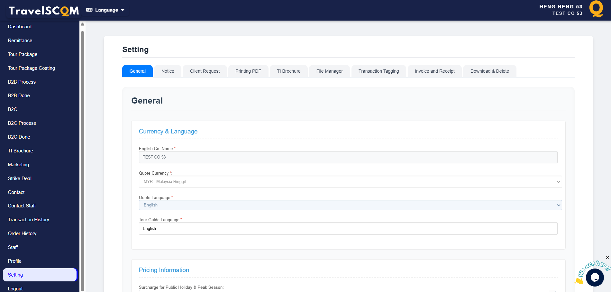Expand the Quote Language dropdown
Image resolution: width=611 pixels, height=292 pixels.
point(350,205)
